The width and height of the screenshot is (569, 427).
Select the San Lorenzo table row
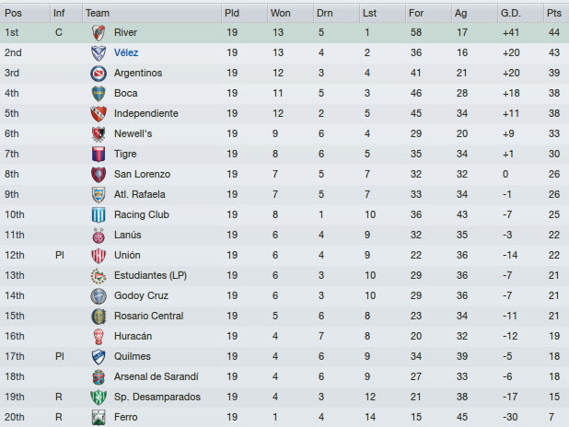284,175
